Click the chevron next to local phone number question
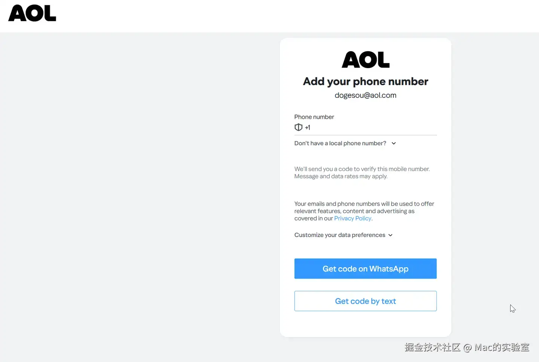 pyautogui.click(x=394, y=143)
